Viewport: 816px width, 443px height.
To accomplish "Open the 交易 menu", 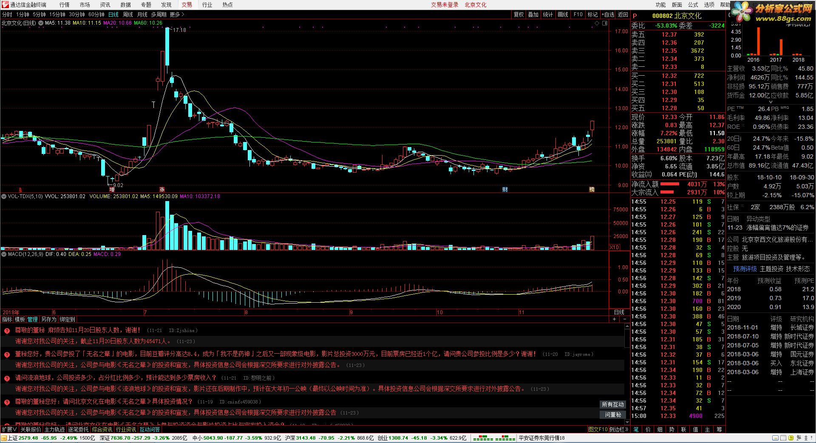I will [187, 5].
